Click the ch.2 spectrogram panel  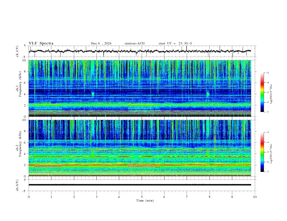(140, 148)
